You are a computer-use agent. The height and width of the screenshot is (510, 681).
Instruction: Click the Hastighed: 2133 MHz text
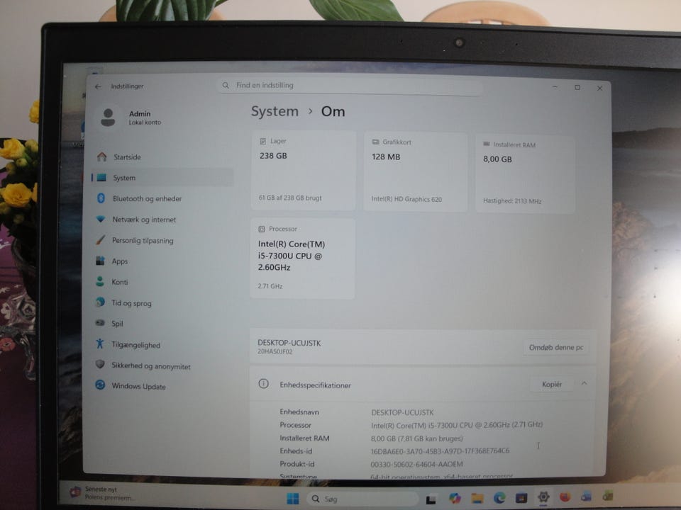tap(512, 200)
